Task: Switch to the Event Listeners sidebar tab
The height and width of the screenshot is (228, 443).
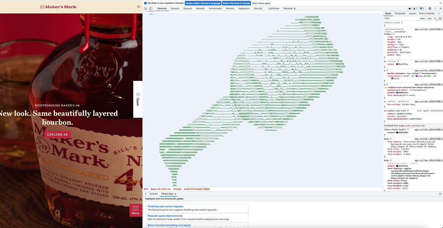Action: click(x=427, y=13)
